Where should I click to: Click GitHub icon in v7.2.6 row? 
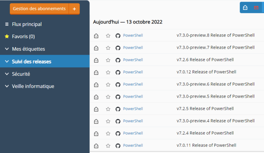coord(118,60)
